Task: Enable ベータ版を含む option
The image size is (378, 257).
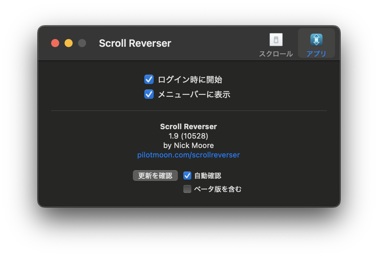Action: [187, 189]
